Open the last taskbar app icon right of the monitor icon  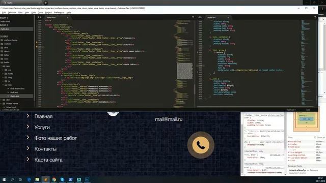pyautogui.click(x=87, y=179)
